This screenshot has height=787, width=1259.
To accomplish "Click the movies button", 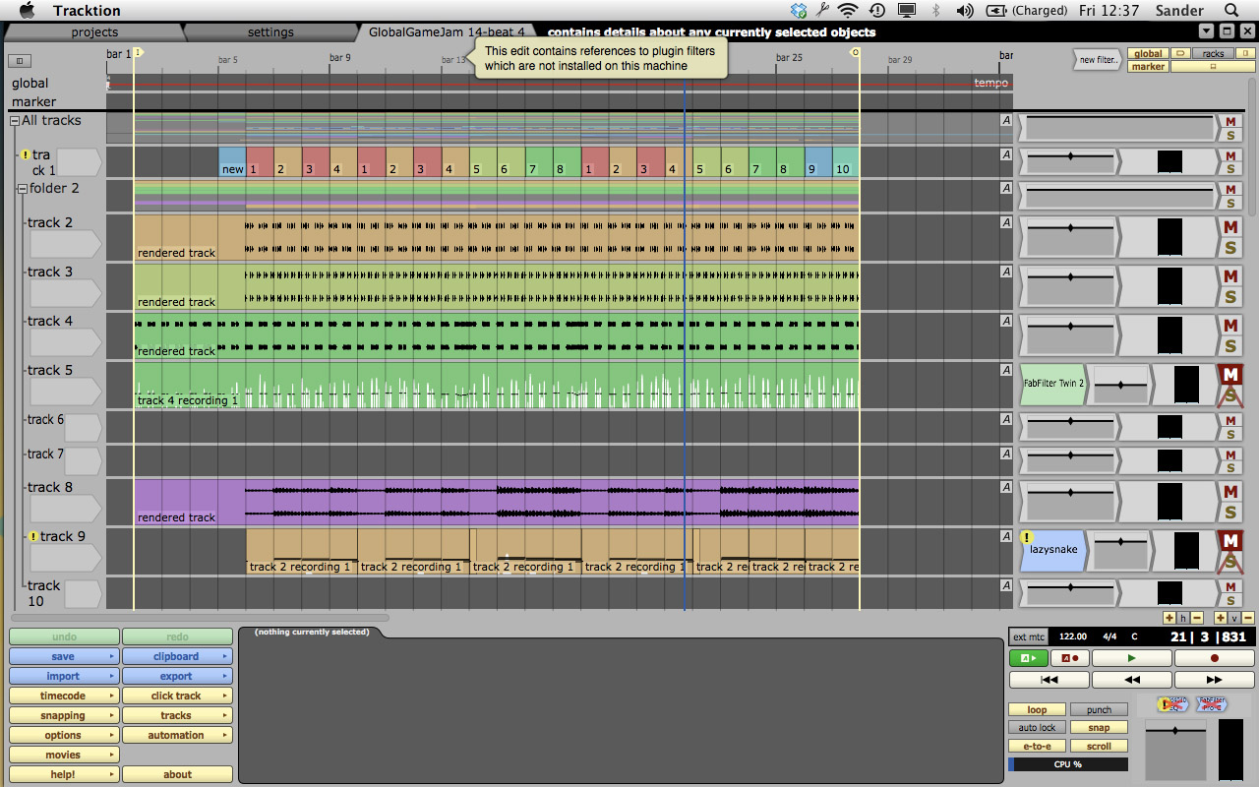I will pyautogui.click(x=64, y=755).
